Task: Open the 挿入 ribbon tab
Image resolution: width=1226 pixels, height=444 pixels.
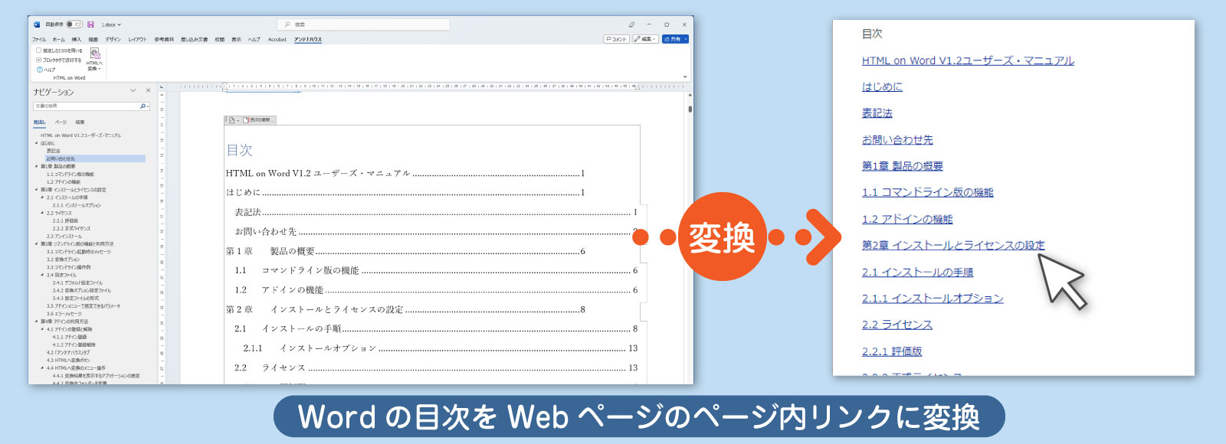Action: coord(77,39)
